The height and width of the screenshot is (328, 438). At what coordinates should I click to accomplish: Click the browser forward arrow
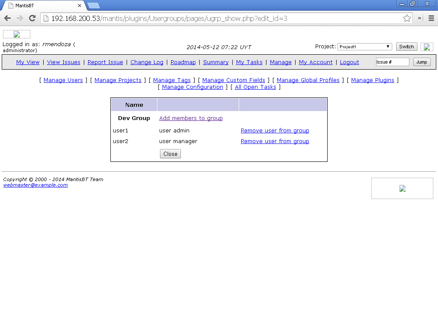(x=20, y=18)
